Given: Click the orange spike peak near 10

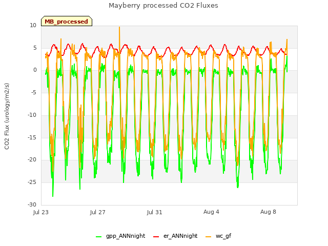Looking at the screenshot, I should coord(119,27).
